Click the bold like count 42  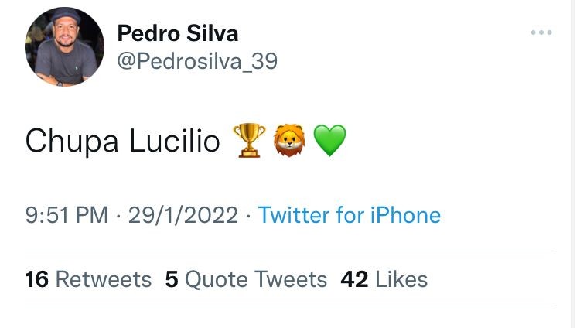(354, 278)
